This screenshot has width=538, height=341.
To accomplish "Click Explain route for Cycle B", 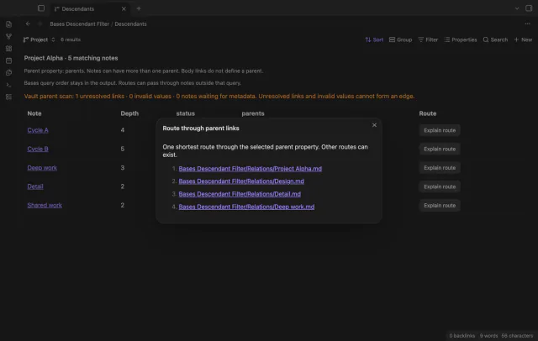I will [x=440, y=149].
